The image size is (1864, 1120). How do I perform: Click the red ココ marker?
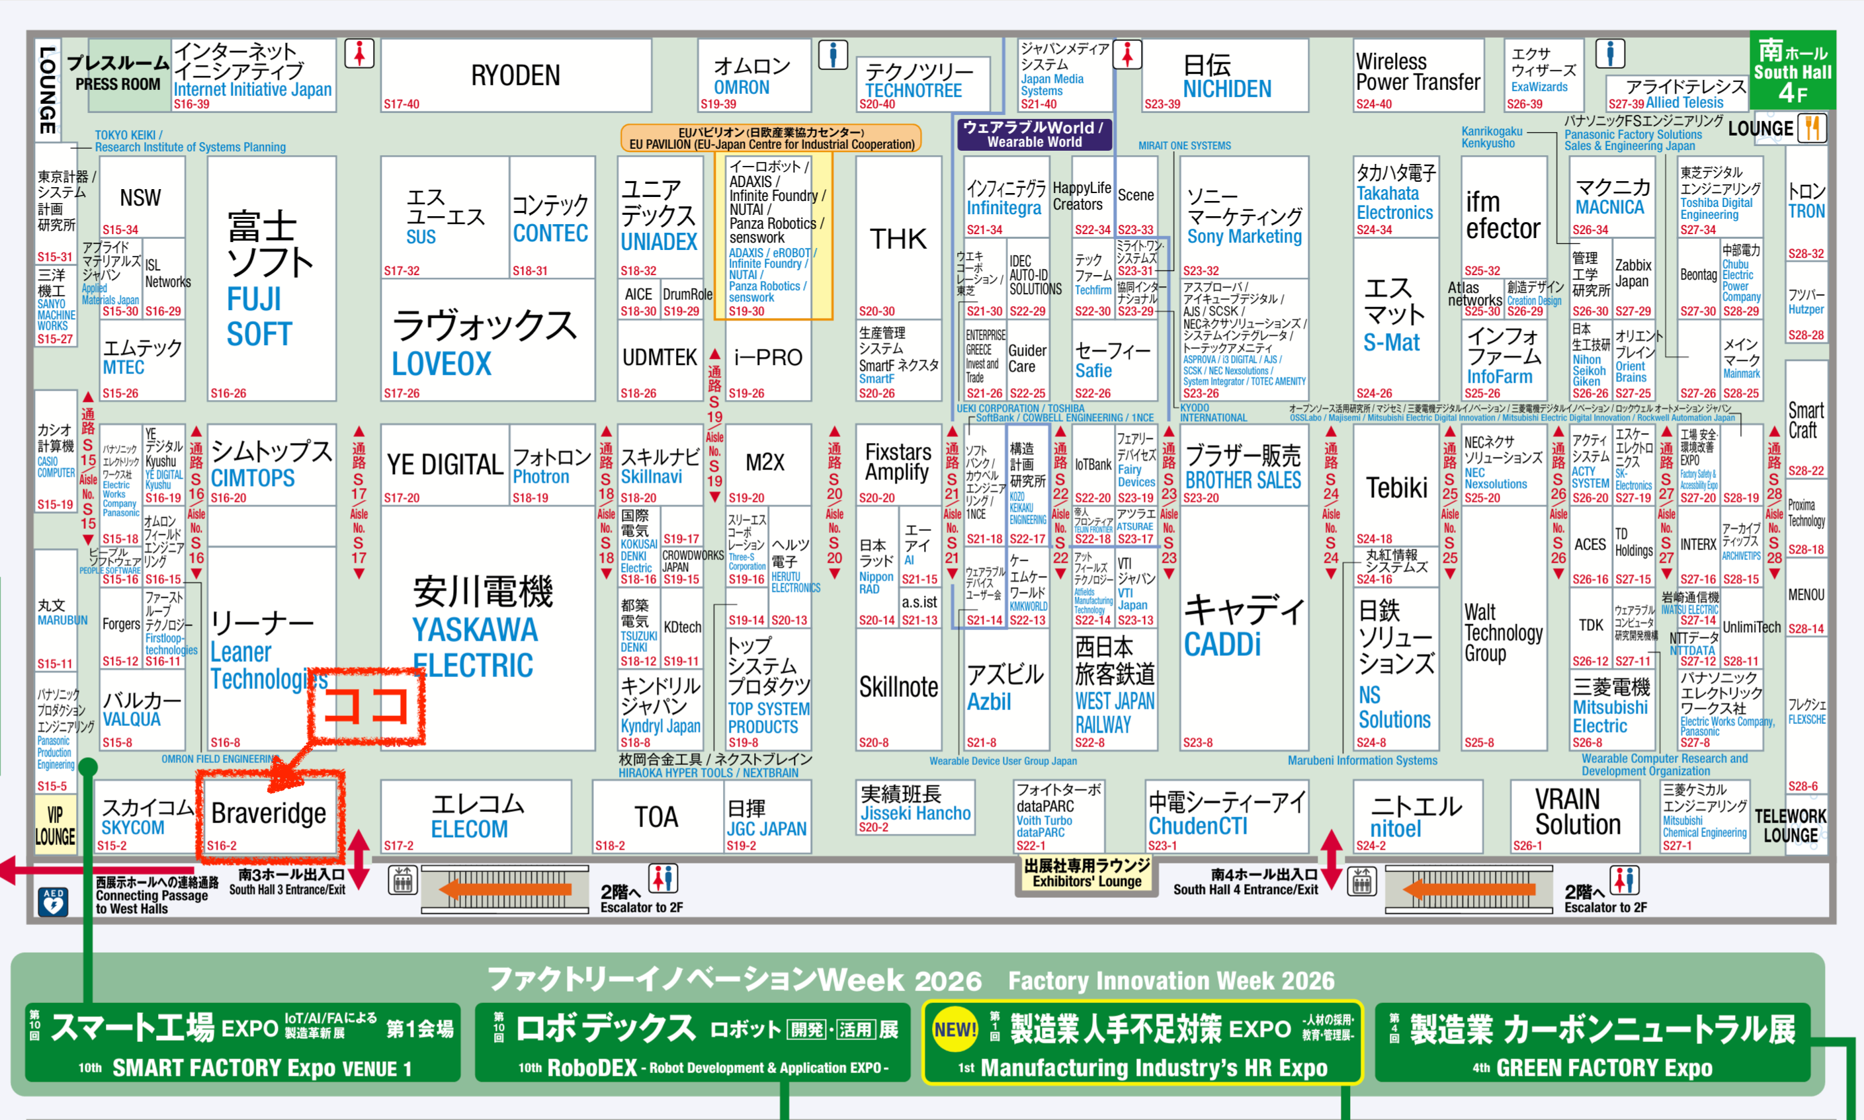[366, 706]
